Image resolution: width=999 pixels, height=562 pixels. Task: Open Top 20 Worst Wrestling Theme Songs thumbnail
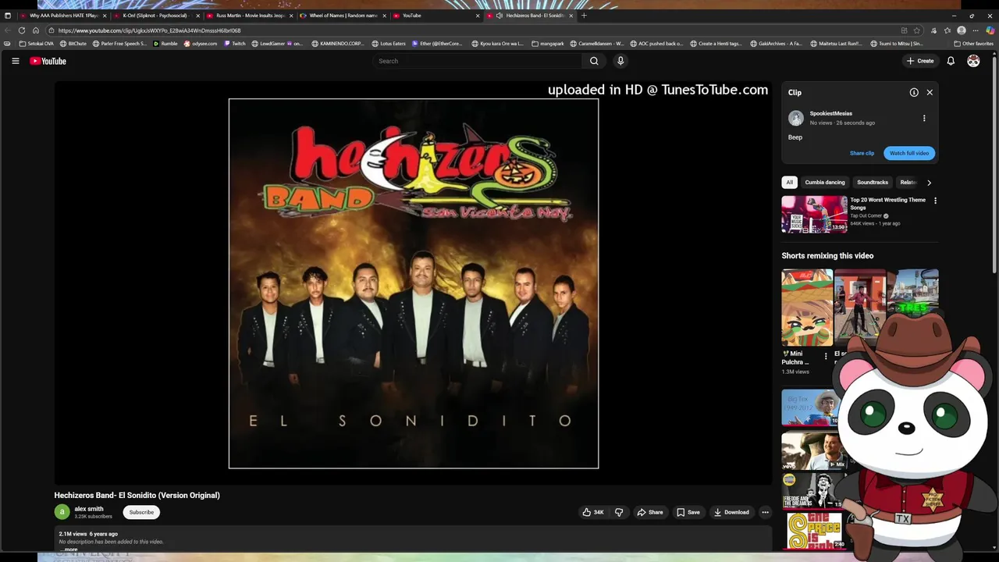(x=814, y=214)
